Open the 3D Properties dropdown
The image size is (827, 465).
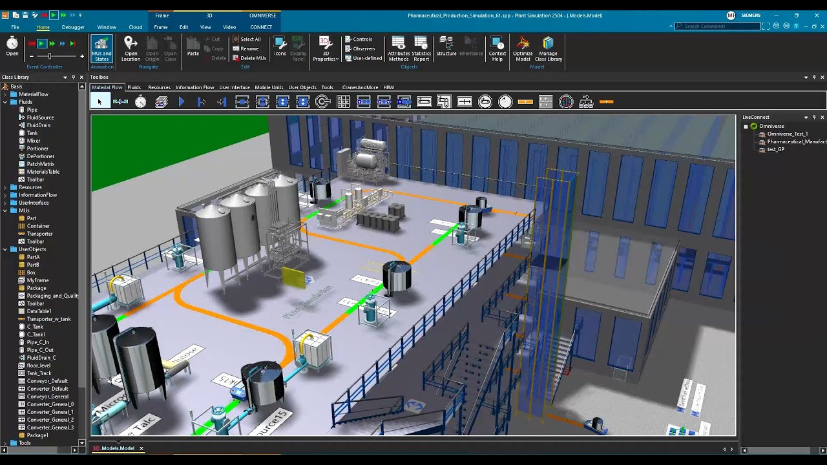326,49
